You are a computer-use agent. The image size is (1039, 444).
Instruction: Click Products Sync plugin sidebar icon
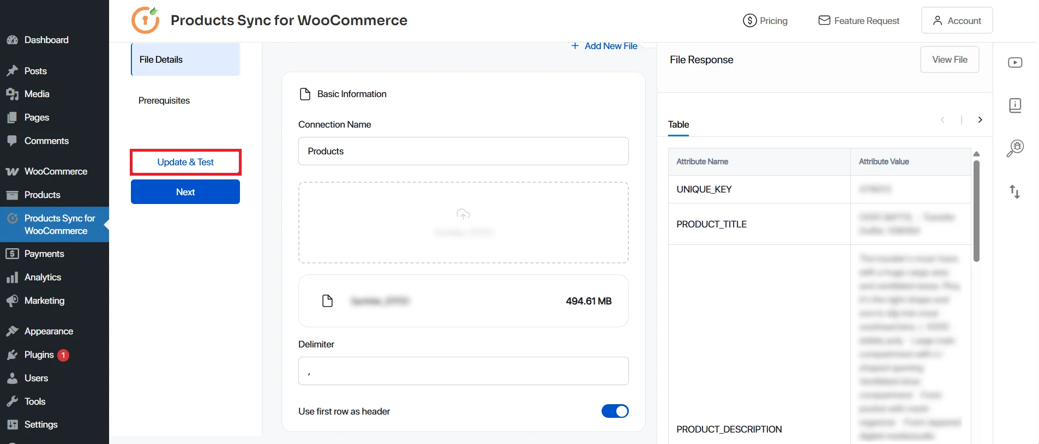pyautogui.click(x=12, y=218)
